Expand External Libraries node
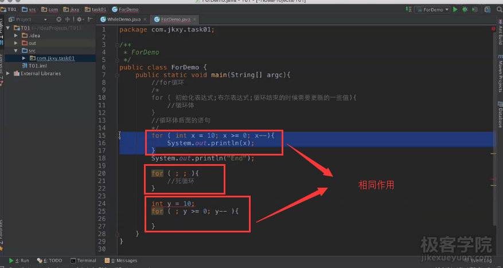503x268 pixels. [x=8, y=73]
